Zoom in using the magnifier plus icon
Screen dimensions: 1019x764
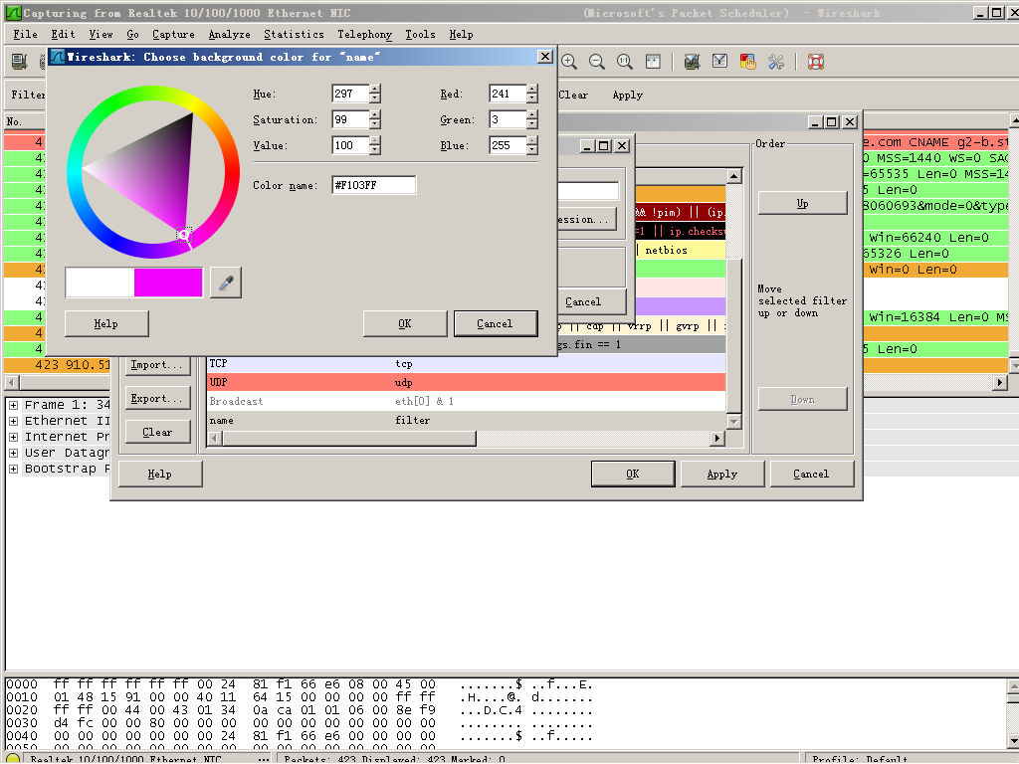pyautogui.click(x=569, y=62)
